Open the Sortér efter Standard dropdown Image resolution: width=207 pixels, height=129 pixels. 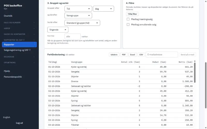tap(82, 23)
